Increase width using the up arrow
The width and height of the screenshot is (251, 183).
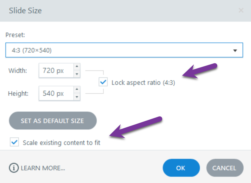click(77, 67)
